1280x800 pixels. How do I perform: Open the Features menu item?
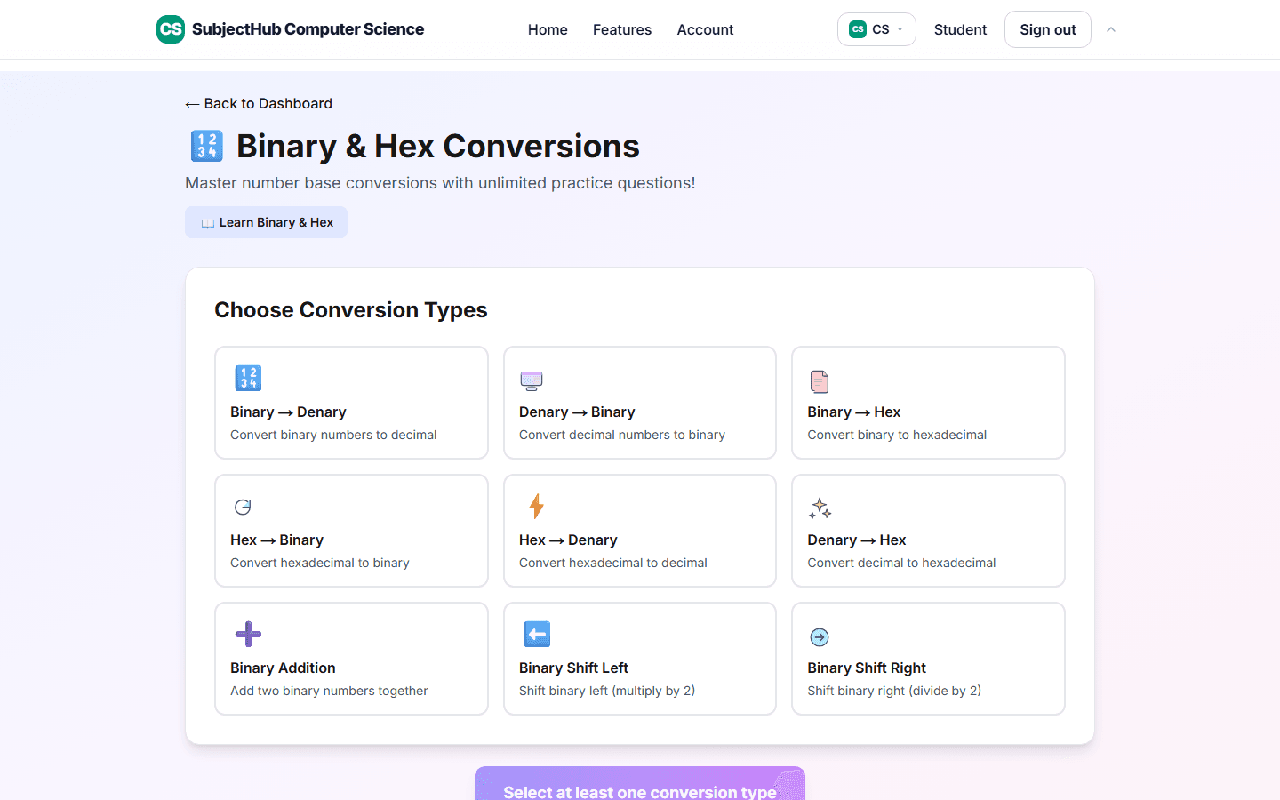click(622, 29)
